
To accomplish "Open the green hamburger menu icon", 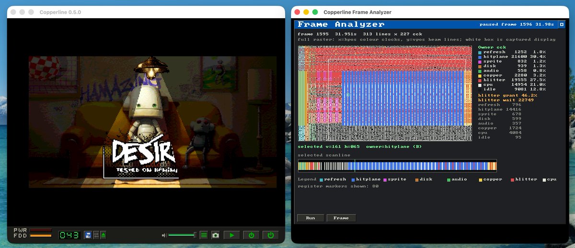I will click(x=204, y=235).
